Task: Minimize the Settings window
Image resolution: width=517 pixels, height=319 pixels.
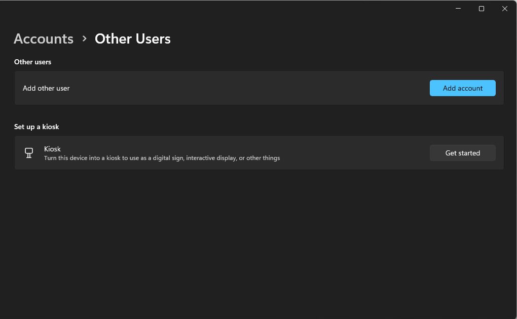Action: coord(458,9)
